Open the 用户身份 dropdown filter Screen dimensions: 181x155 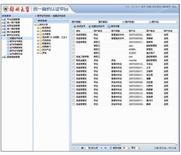(124, 22)
